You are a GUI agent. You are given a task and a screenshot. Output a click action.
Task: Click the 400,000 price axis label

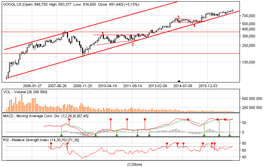tap(249, 29)
